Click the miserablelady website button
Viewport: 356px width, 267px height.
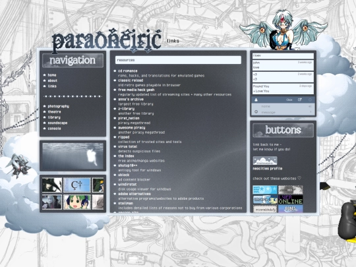click(x=265, y=209)
